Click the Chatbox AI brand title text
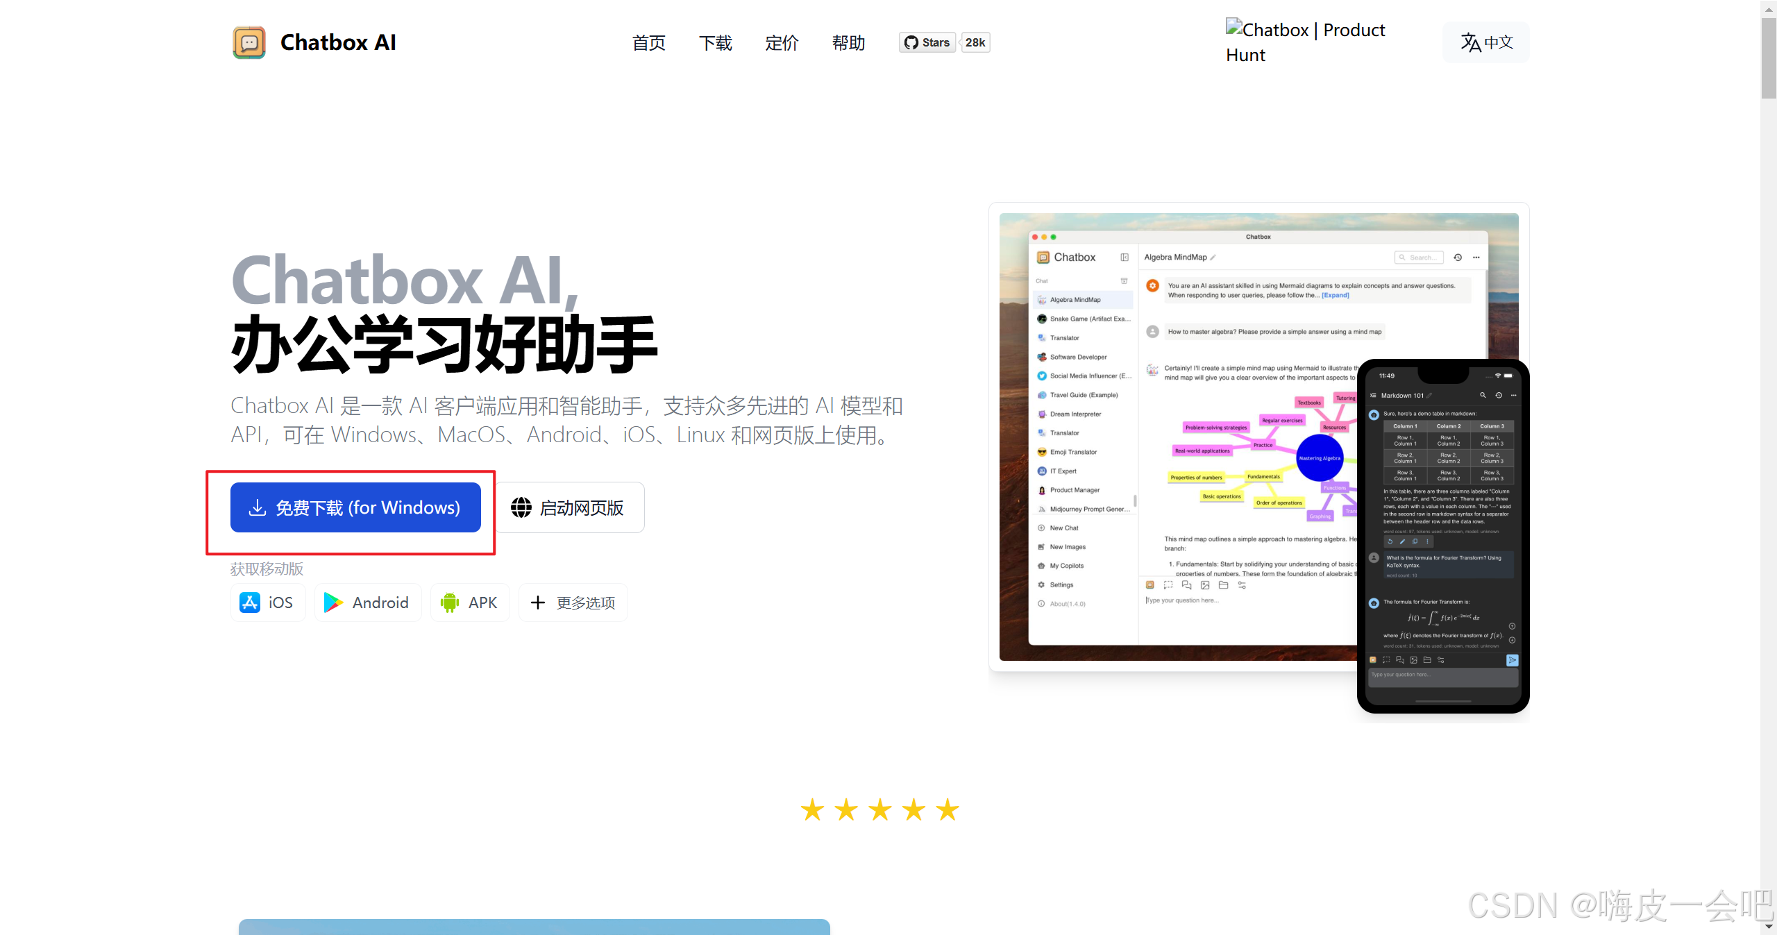The height and width of the screenshot is (935, 1777). pos(338,42)
